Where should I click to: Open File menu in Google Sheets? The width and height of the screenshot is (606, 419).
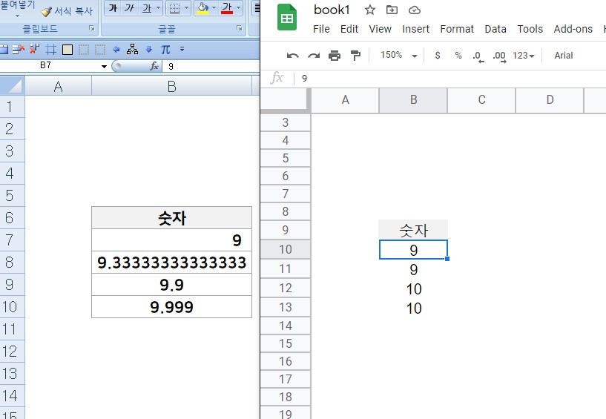coord(321,29)
